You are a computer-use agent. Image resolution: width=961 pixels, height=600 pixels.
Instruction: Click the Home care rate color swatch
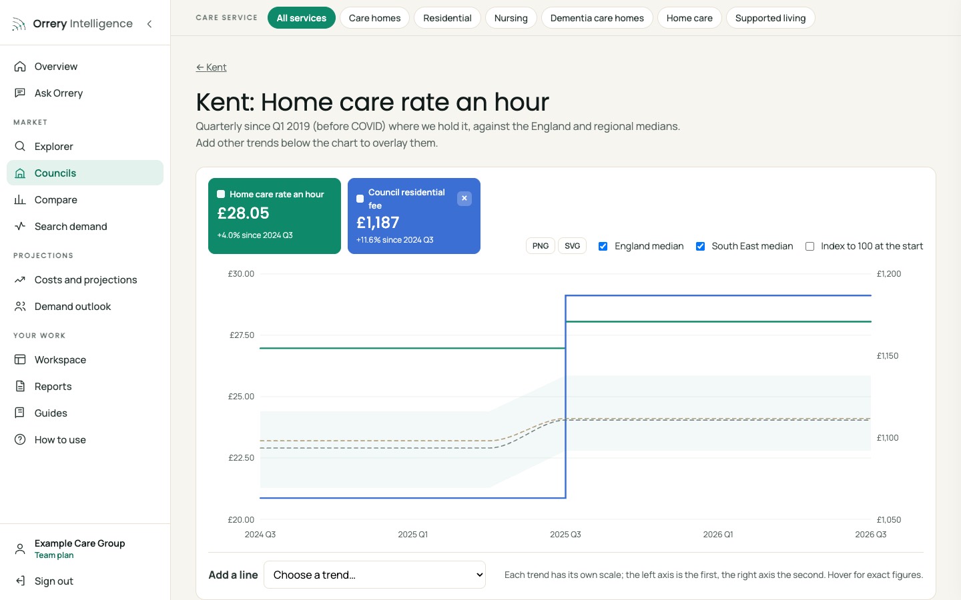[221, 194]
